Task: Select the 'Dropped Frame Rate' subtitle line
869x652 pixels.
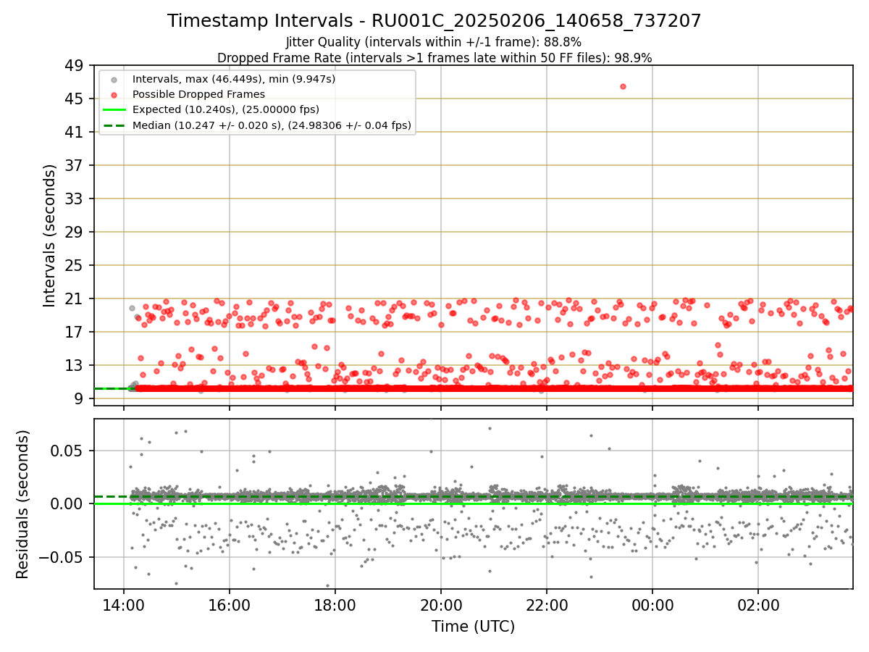Action: tap(434, 58)
